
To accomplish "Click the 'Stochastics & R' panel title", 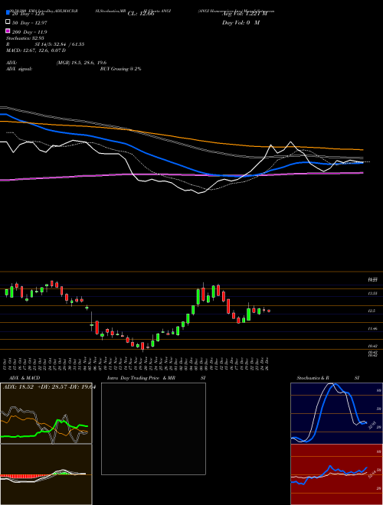I will (313, 378).
